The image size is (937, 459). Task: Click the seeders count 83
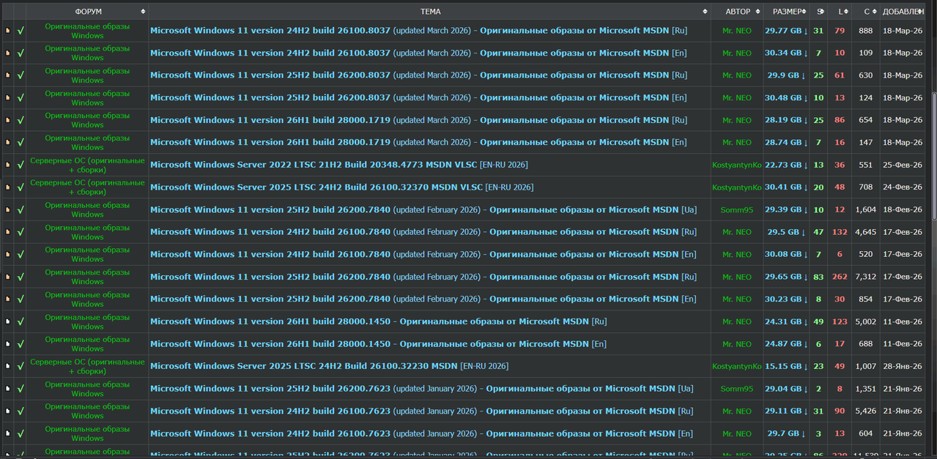pos(818,277)
